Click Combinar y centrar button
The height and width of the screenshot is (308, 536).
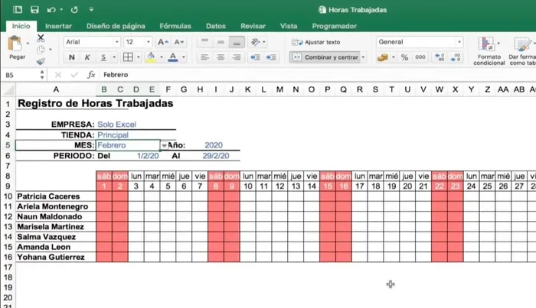coord(325,57)
